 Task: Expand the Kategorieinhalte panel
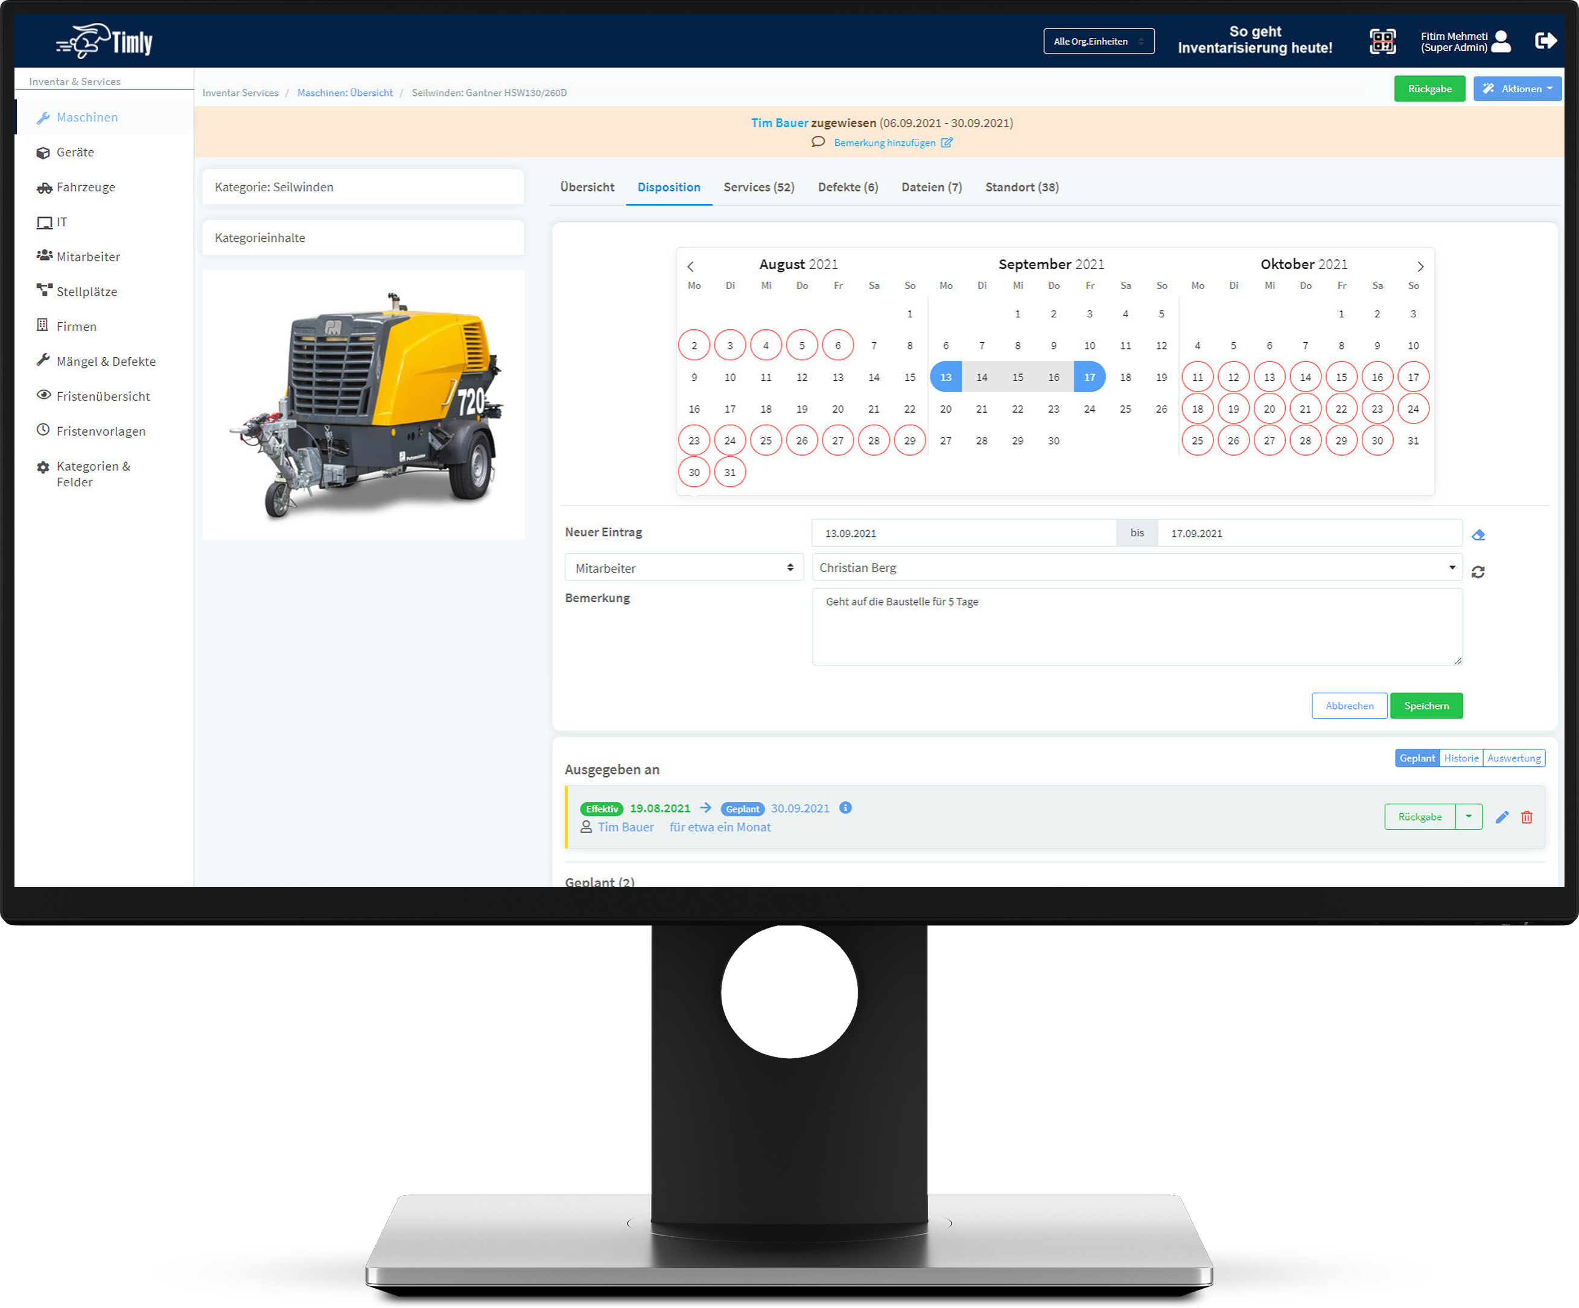click(x=363, y=238)
